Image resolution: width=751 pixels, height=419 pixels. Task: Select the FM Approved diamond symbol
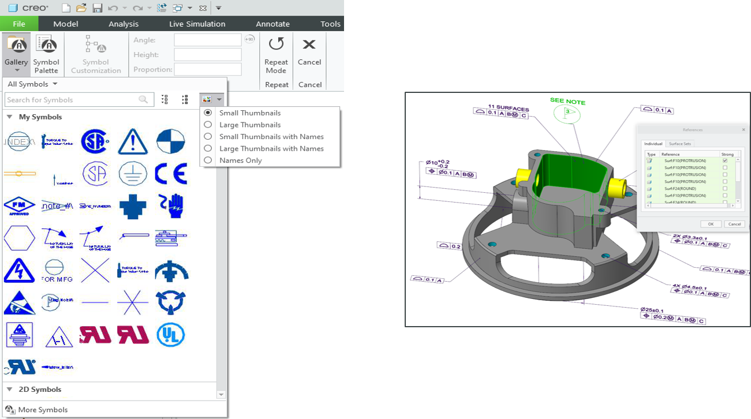pyautogui.click(x=20, y=206)
